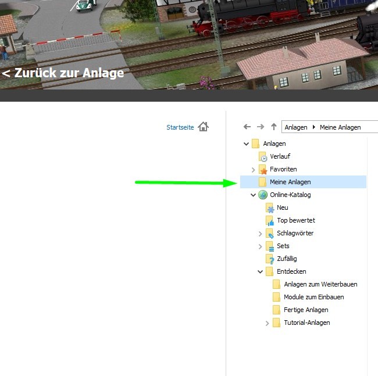
Task: Select Entdecken entry
Action: click(291, 271)
